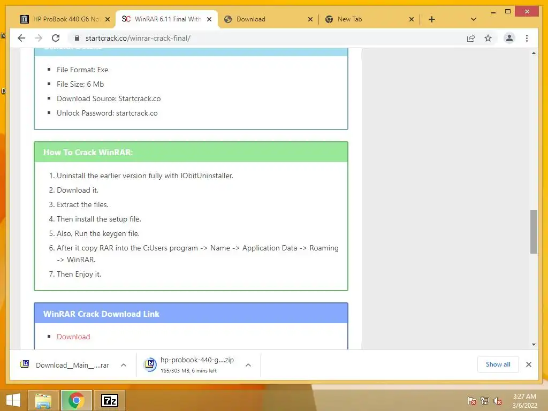Click the red Download link
Screen dimensions: 548x411
point(73,337)
